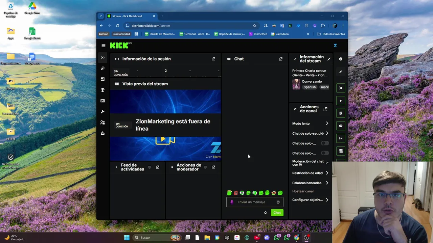Click the Spanish language tag
The height and width of the screenshot is (243, 433).
coord(310,87)
